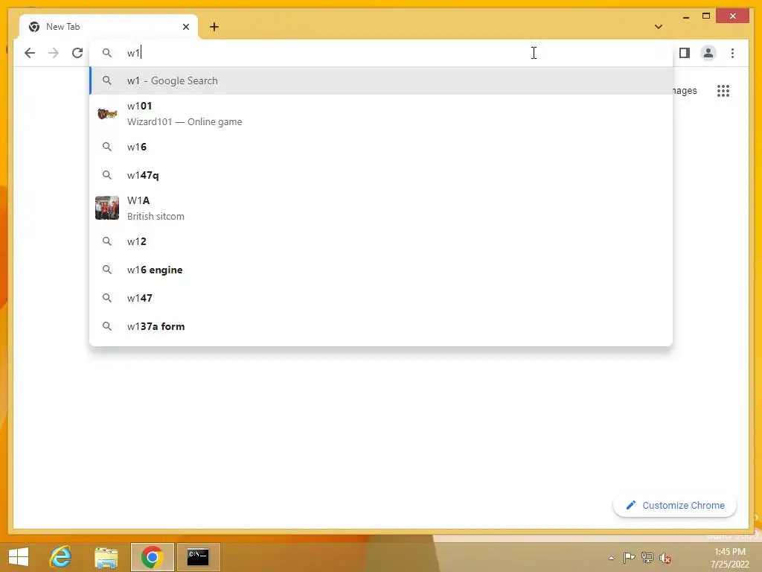The image size is (762, 572).
Task: Pick the 'w16' search suggestion
Action: tap(381, 147)
